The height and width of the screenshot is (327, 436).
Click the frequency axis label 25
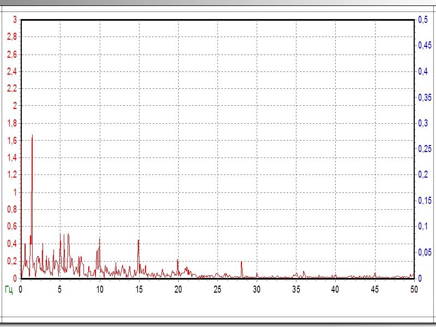pyautogui.click(x=217, y=289)
